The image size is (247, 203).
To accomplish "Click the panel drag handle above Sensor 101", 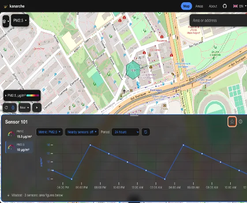I will coord(134,116).
